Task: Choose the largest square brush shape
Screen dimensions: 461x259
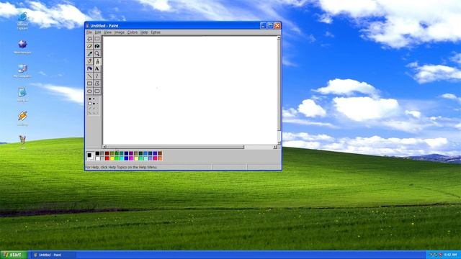Action: coord(89,104)
